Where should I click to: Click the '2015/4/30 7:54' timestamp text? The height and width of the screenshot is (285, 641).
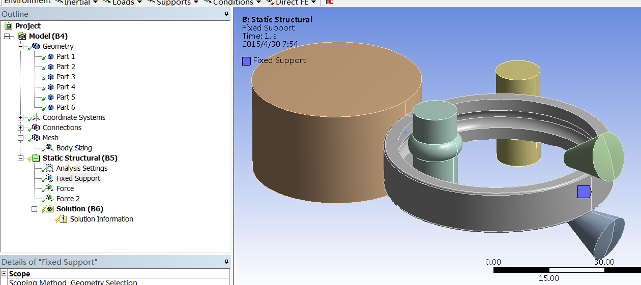(270, 44)
